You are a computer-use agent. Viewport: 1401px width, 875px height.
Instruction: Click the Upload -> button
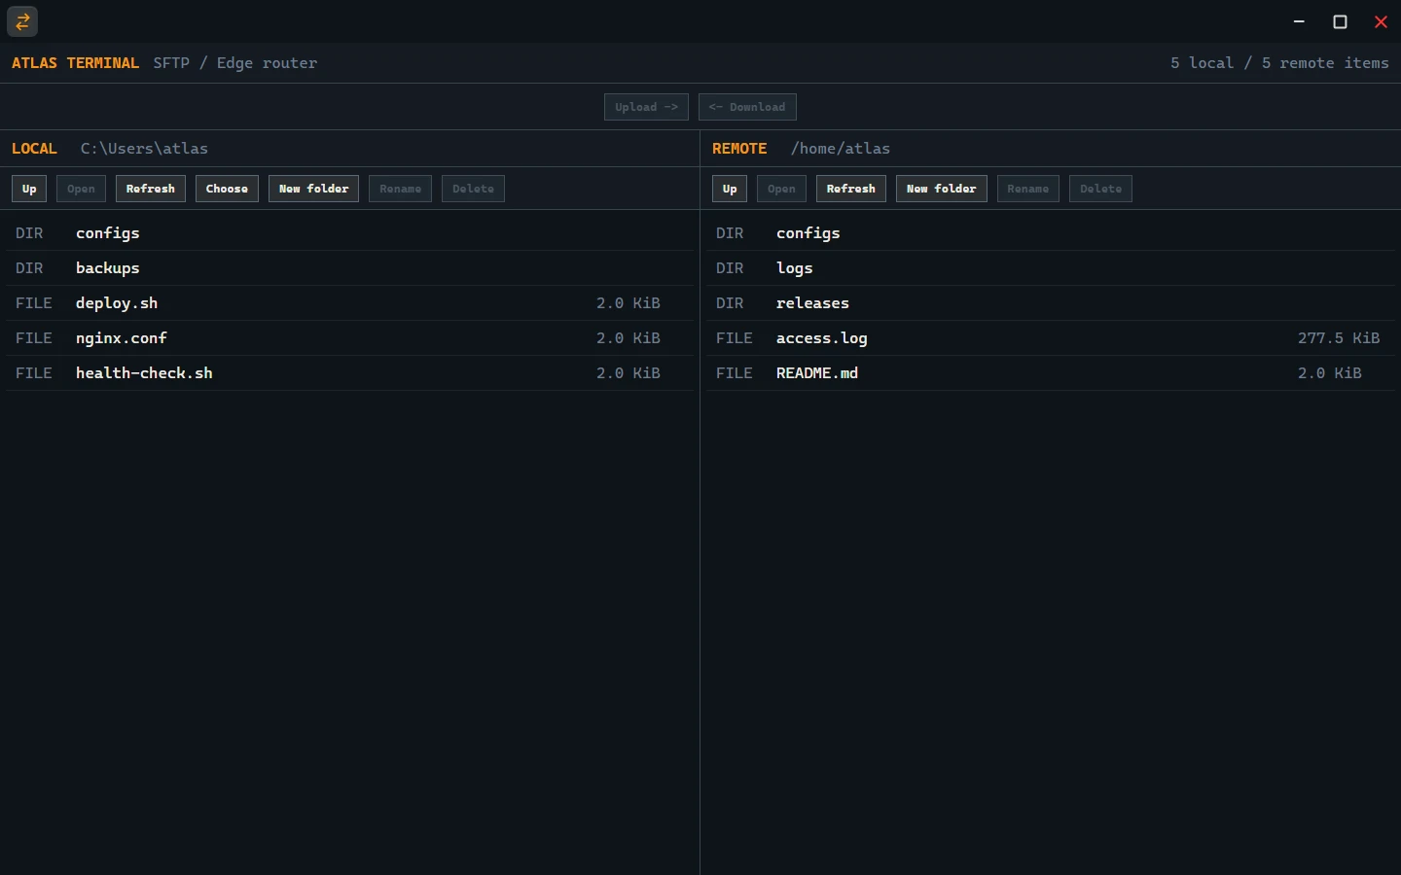tap(646, 107)
